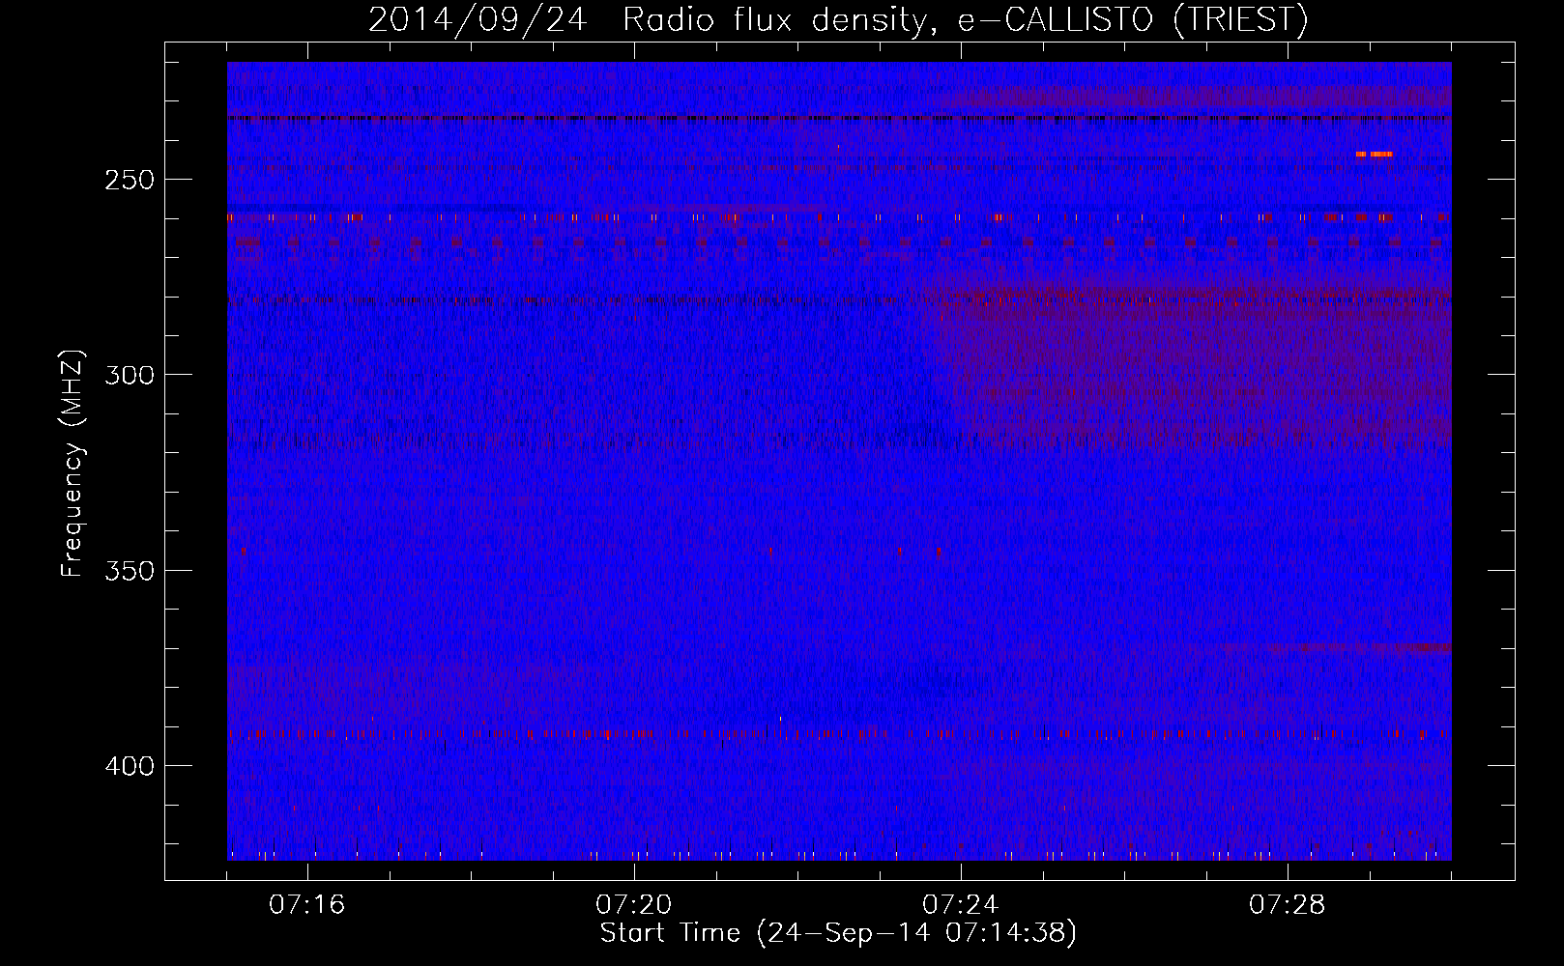Click the 300 frequency tick label

[130, 375]
